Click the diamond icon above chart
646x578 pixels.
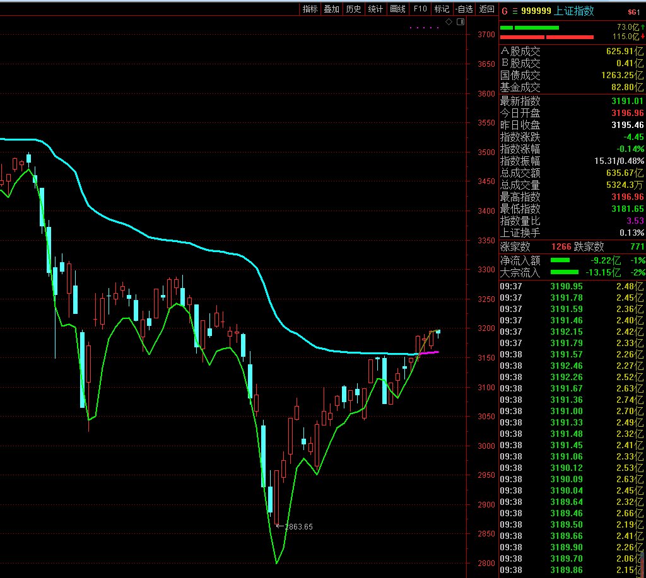pyautogui.click(x=449, y=22)
